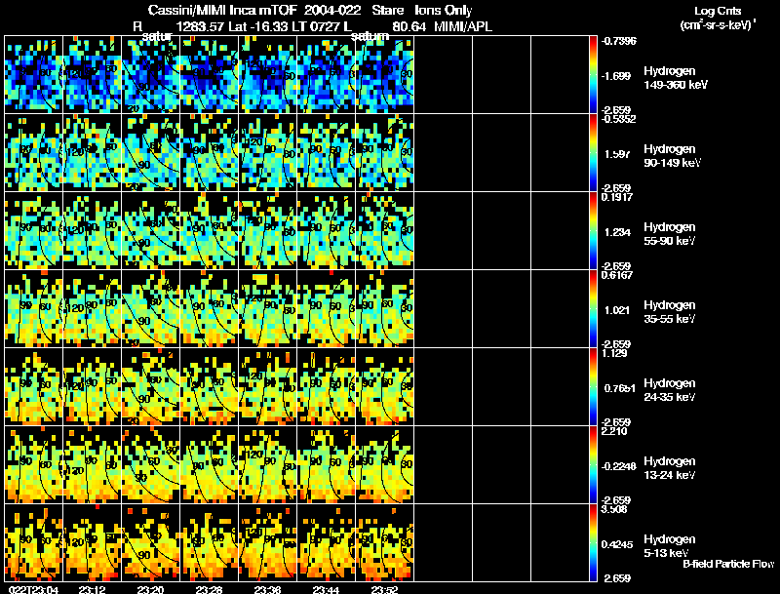Select the 13-24 keV image panel at 23:20
This screenshot has height=594, width=780.
point(151,465)
